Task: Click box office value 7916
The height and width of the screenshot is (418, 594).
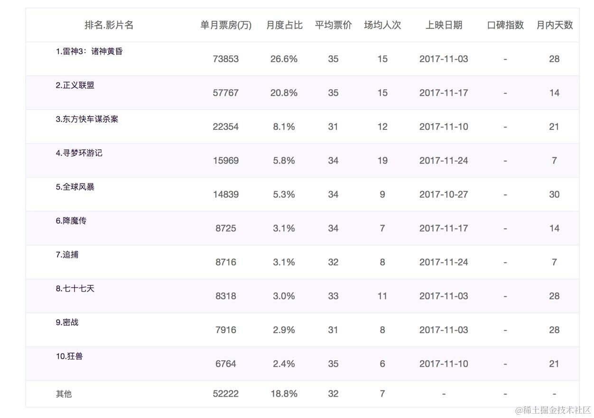Action: pos(226,330)
